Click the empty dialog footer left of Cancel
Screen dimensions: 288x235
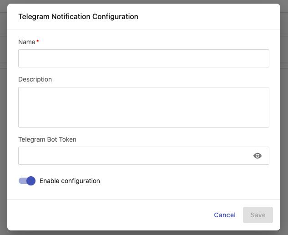109,215
